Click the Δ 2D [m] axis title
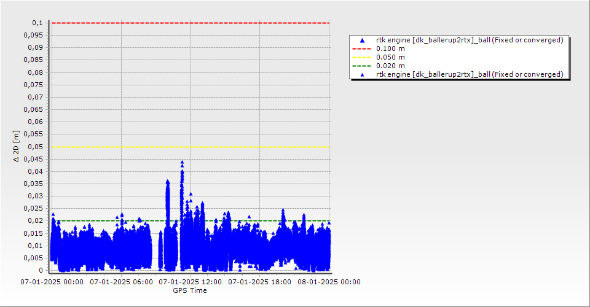This screenshot has width=590, height=307. [x=16, y=146]
